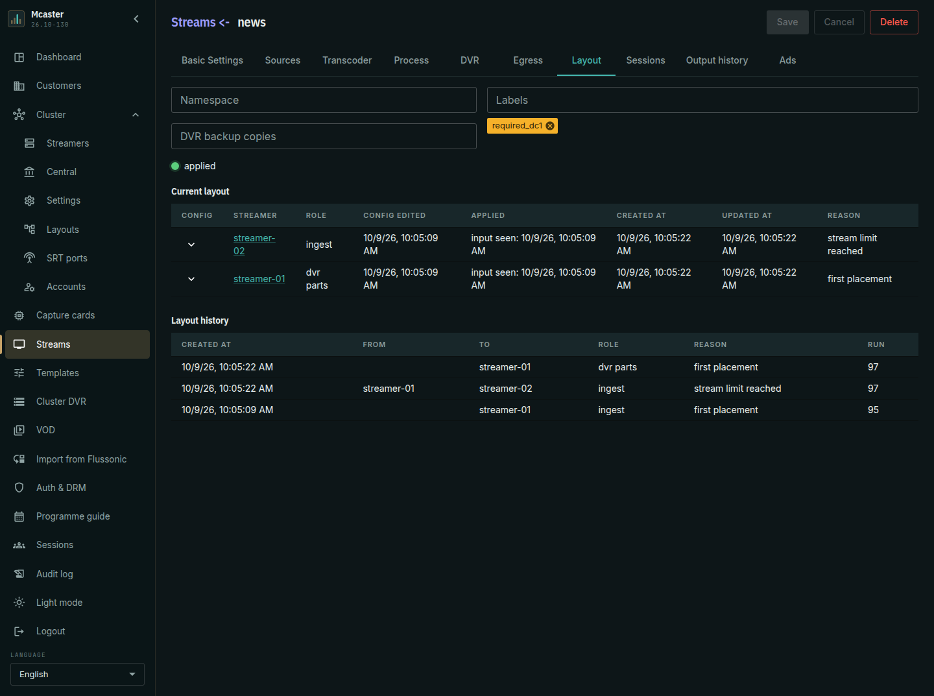
Task: Click the Templates sliders icon
Action: pos(19,373)
